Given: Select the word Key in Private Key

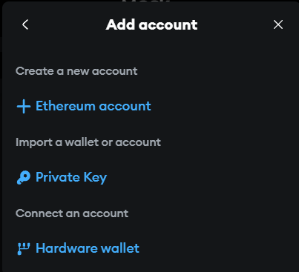Looking at the screenshot, I should click(x=95, y=178).
